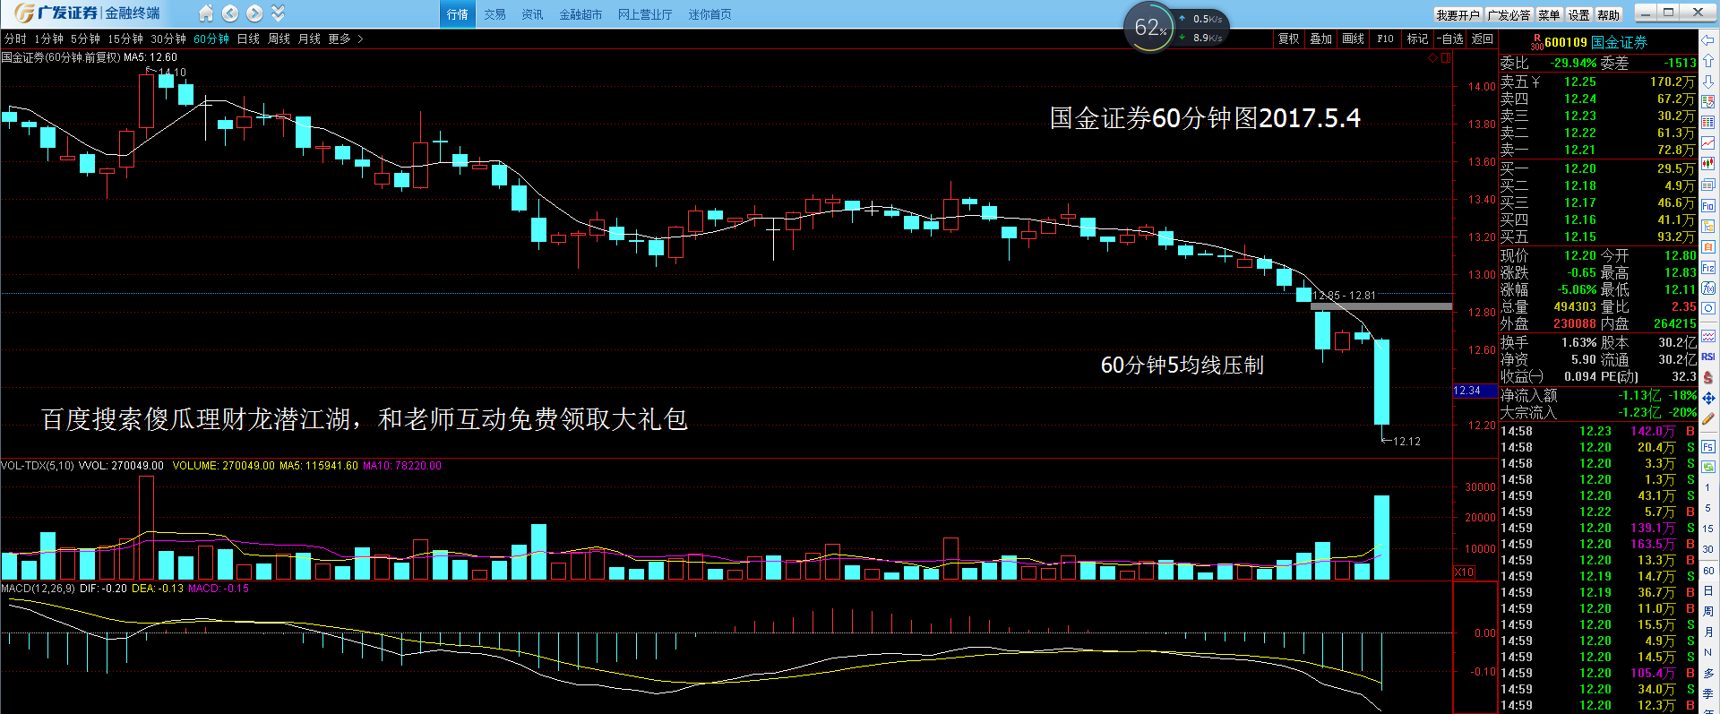Select sidebar weekly period 周
1720x714 pixels.
tap(1708, 611)
